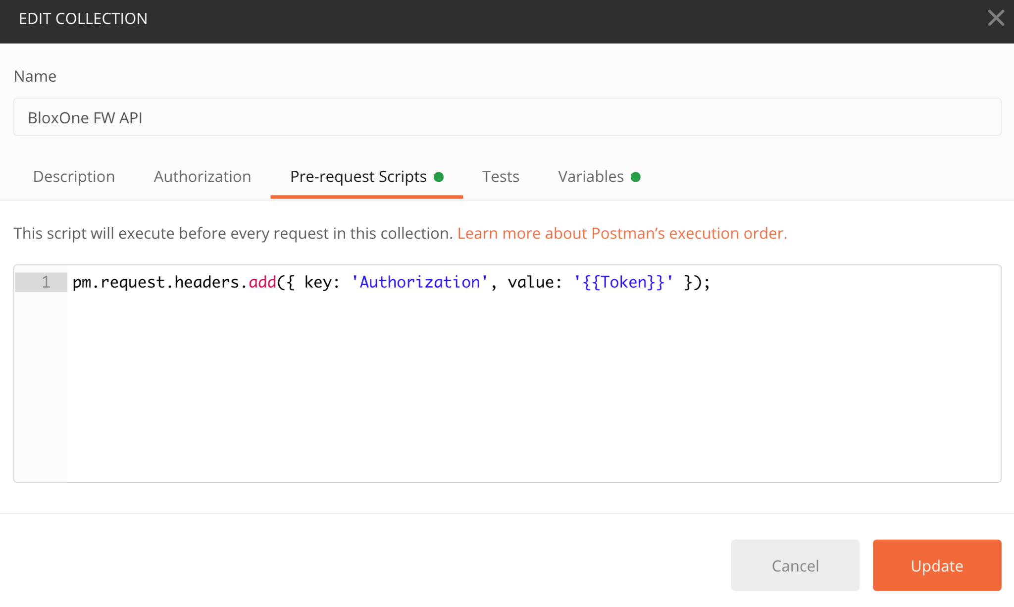Place cursor inside the pre-request script code
The width and height of the screenshot is (1014, 607).
347,282
